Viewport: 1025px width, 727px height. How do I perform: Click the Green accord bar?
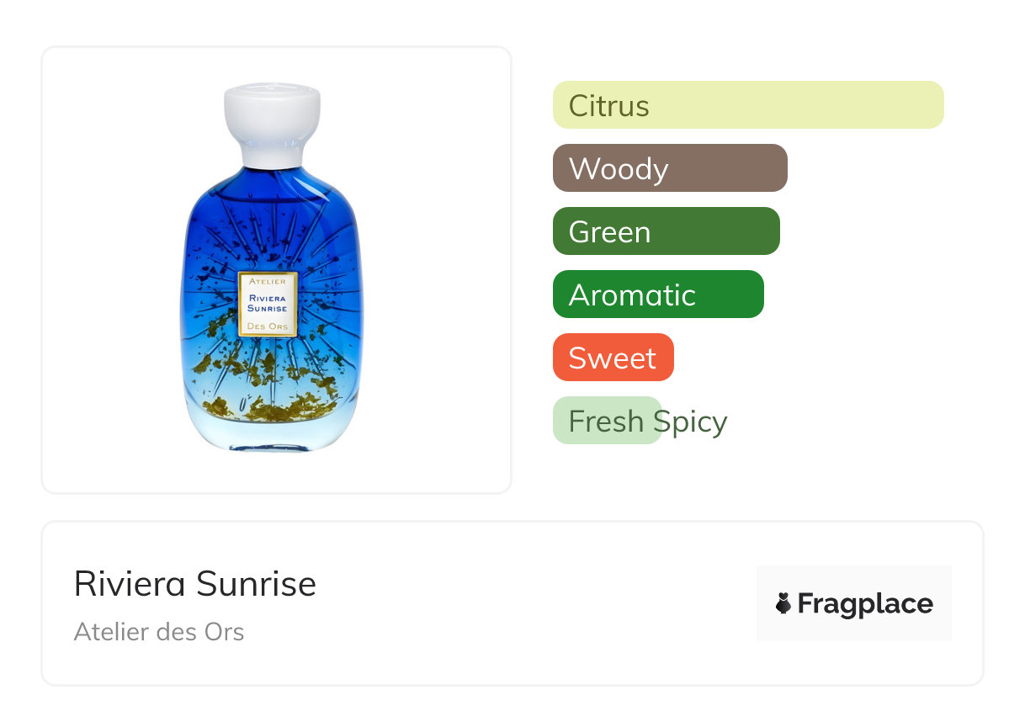[666, 231]
